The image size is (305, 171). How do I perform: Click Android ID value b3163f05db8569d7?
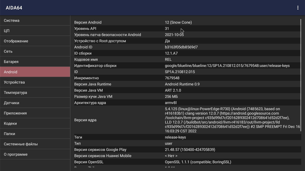pos(181,47)
